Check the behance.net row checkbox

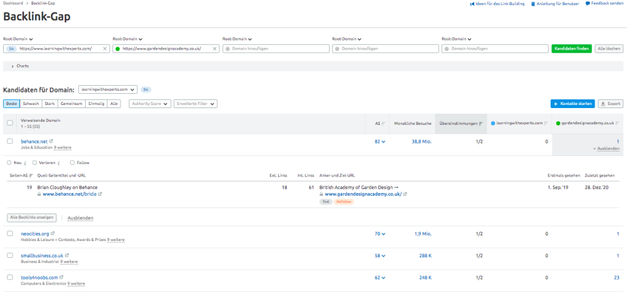[10, 141]
